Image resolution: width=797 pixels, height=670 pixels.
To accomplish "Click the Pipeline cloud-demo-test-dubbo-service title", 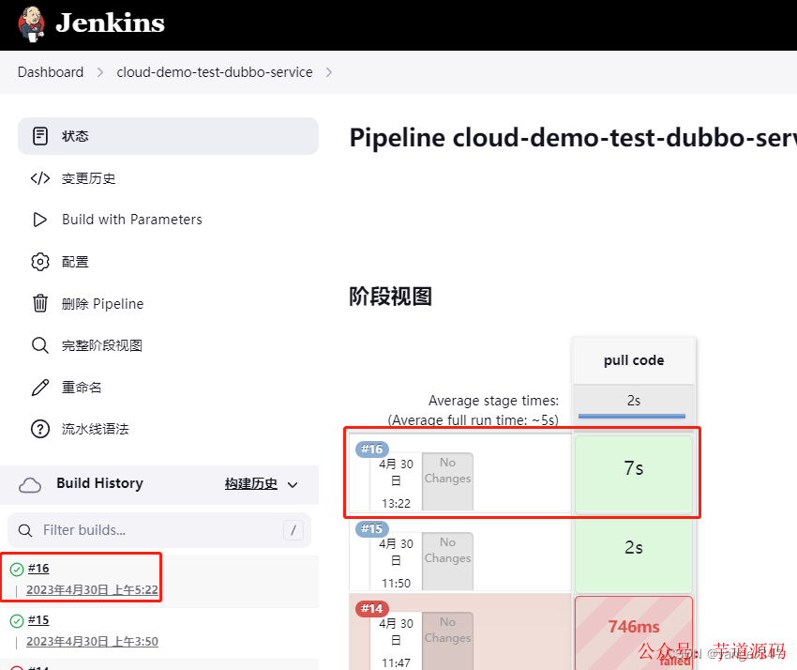I will point(573,138).
